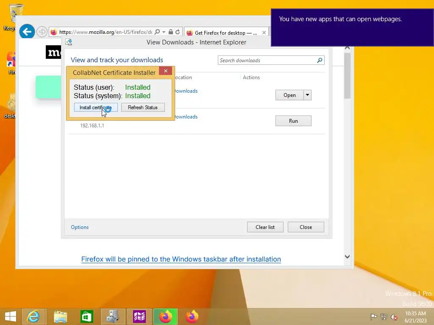Click the mozilla.org URL in address bar
This screenshot has width=434, height=325.
[106, 32]
